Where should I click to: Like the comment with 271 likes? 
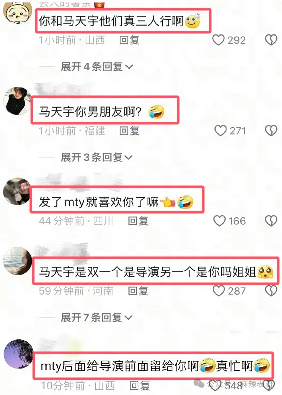[220, 131]
